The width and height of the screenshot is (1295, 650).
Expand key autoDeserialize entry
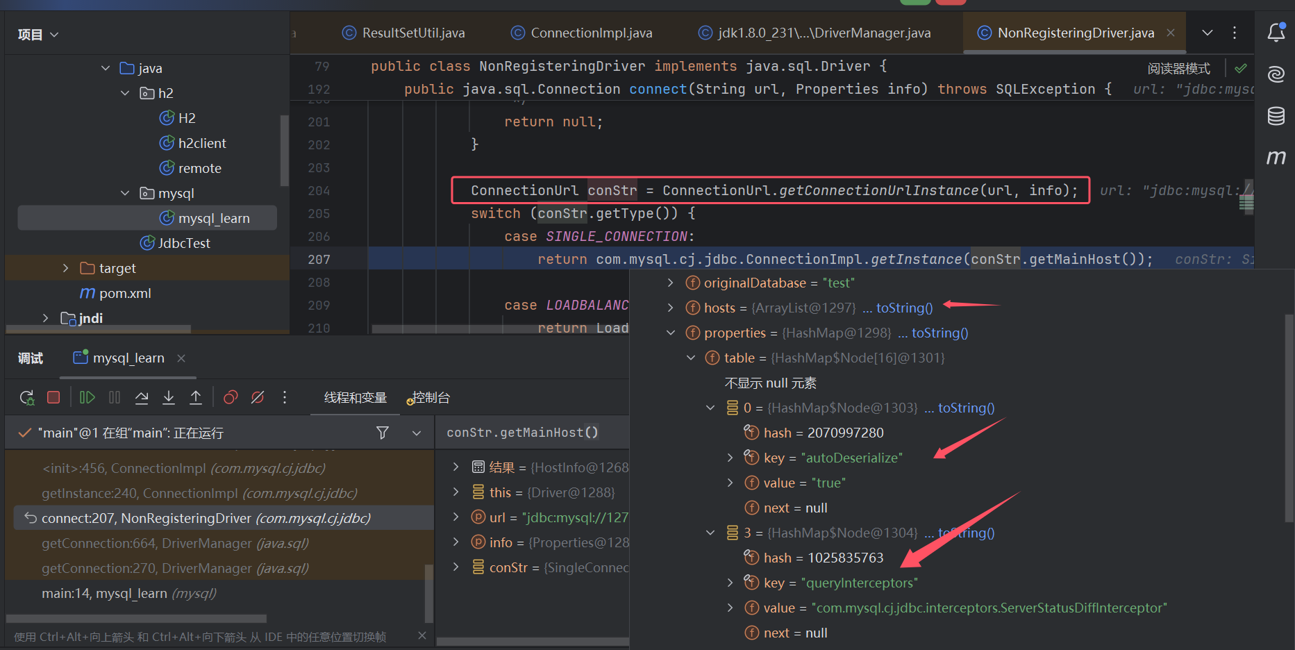[730, 458]
